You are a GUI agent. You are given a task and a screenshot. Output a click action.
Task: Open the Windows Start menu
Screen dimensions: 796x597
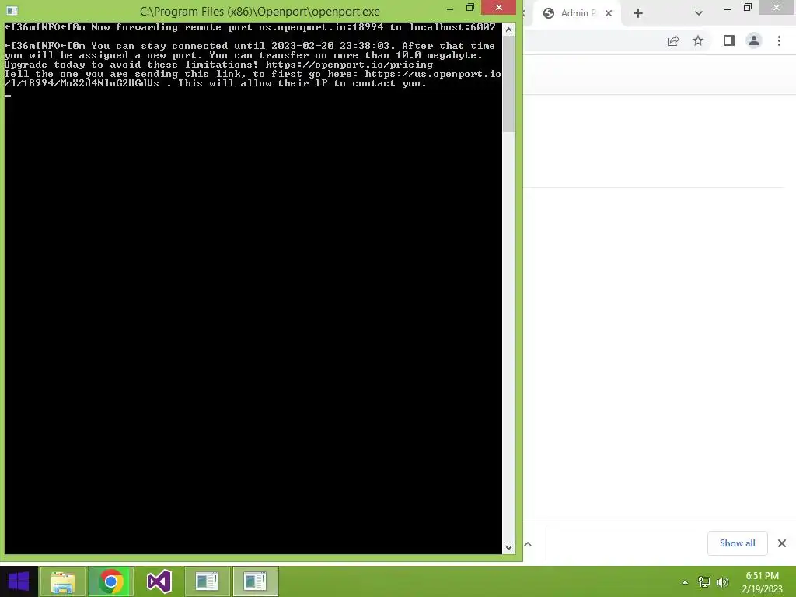19,581
